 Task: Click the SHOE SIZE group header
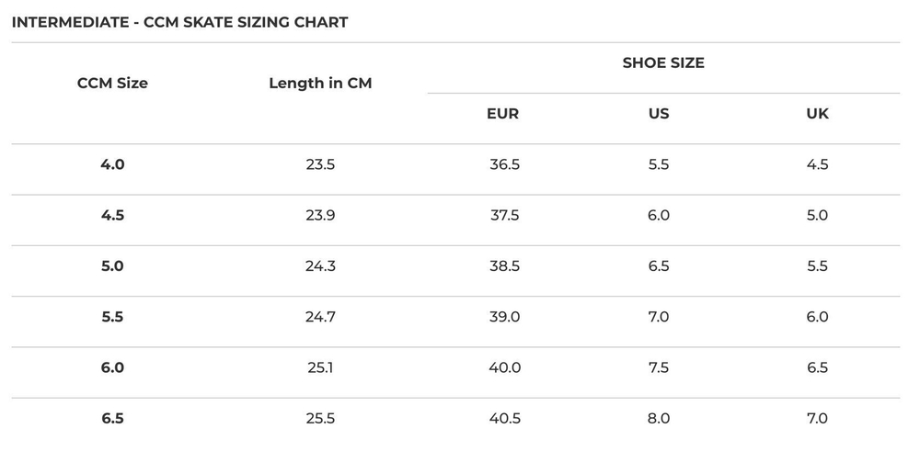663,63
